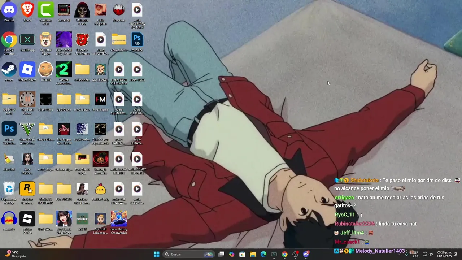Select the Roblox Studio desktop icon
This screenshot has height=260, width=462.
coord(27,223)
